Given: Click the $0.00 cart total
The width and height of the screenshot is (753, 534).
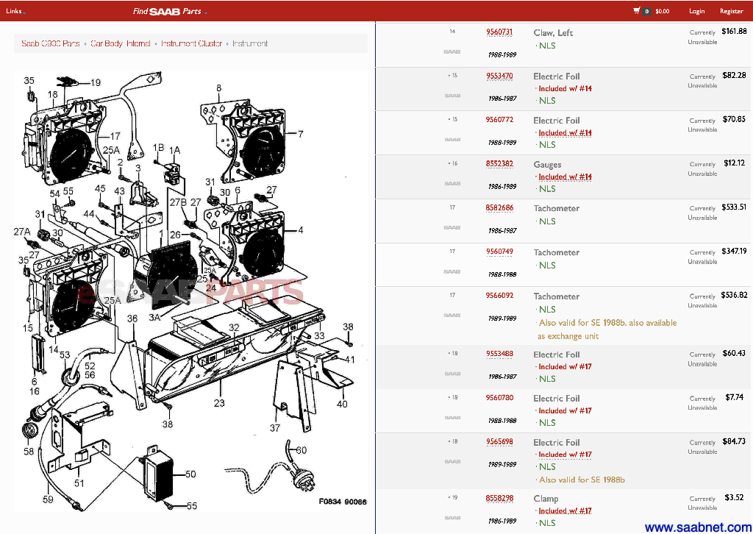Looking at the screenshot, I should [662, 11].
